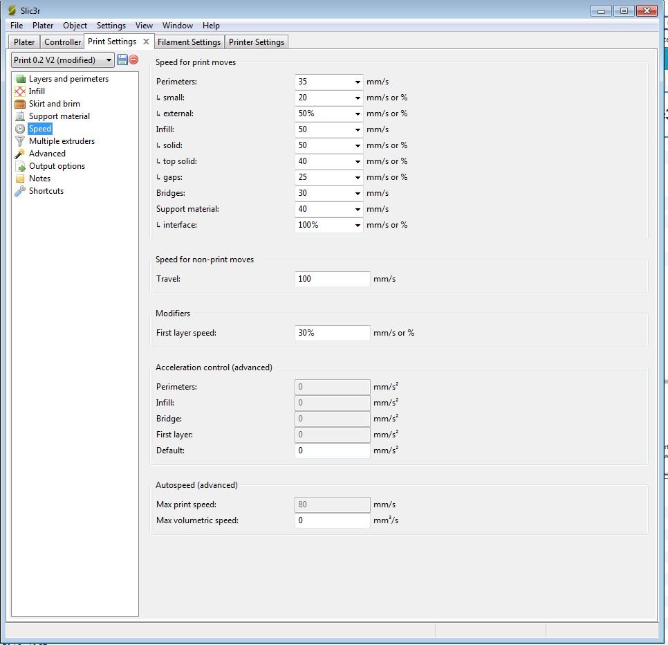Click the Default acceleration field

[333, 451]
